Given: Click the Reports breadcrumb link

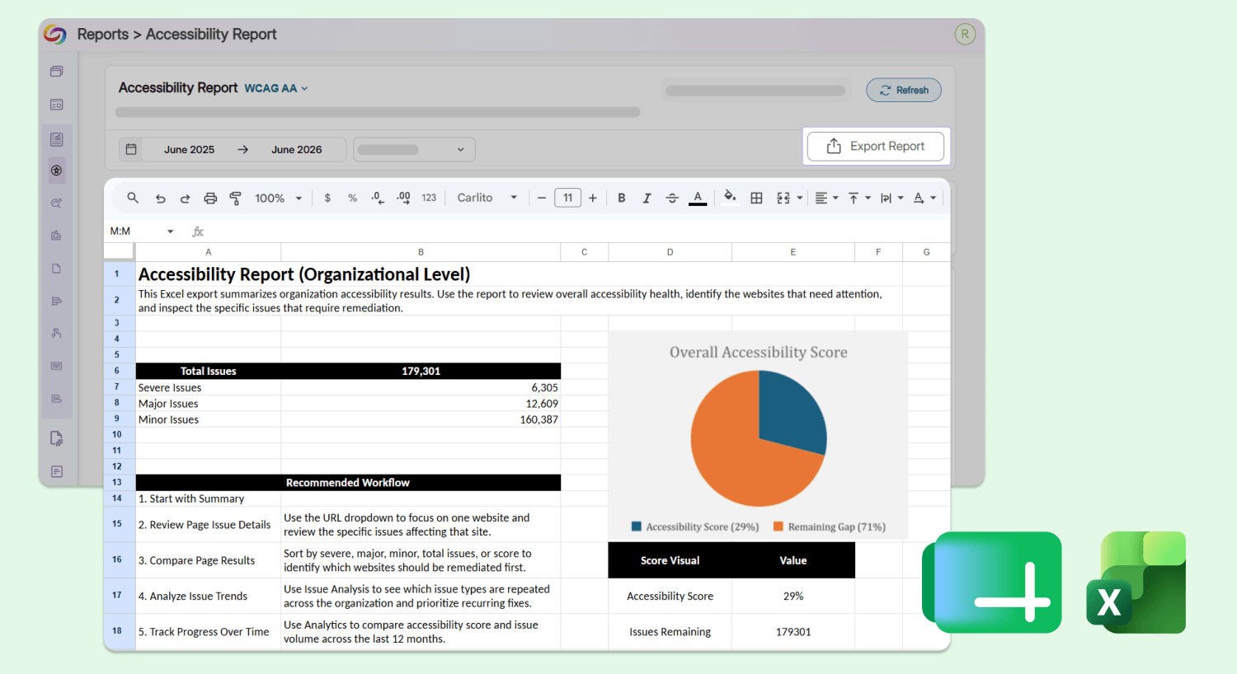Looking at the screenshot, I should coord(103,34).
